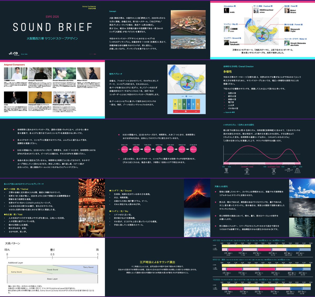Click the JKD Collective logo on title slide

[14, 54]
